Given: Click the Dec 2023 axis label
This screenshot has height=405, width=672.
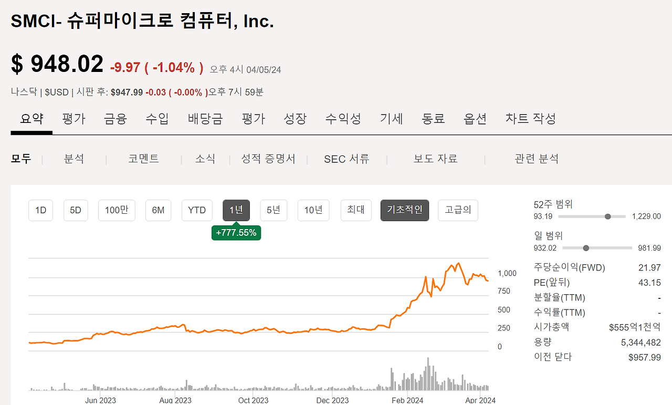Looking at the screenshot, I should tap(332, 400).
